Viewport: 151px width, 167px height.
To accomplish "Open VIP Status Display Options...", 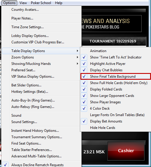I will (x=41, y=77).
